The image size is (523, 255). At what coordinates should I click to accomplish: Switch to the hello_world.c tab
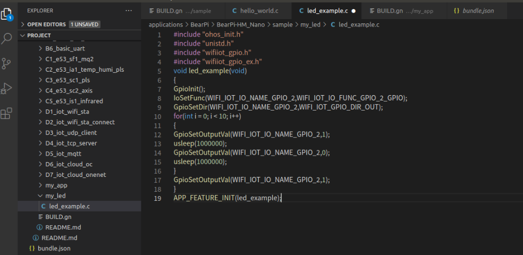pyautogui.click(x=259, y=11)
